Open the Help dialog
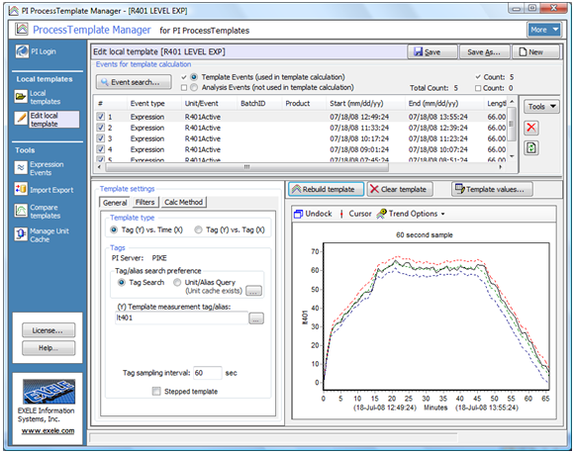 [48, 348]
